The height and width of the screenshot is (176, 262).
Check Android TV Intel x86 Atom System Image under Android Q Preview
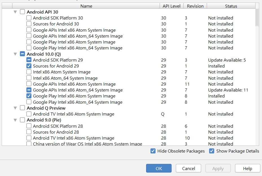pos(29,114)
